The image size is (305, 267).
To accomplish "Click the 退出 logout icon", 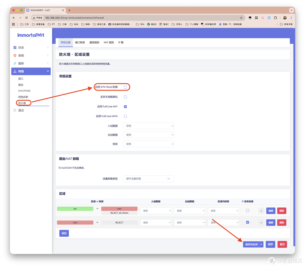I will 15,110.
